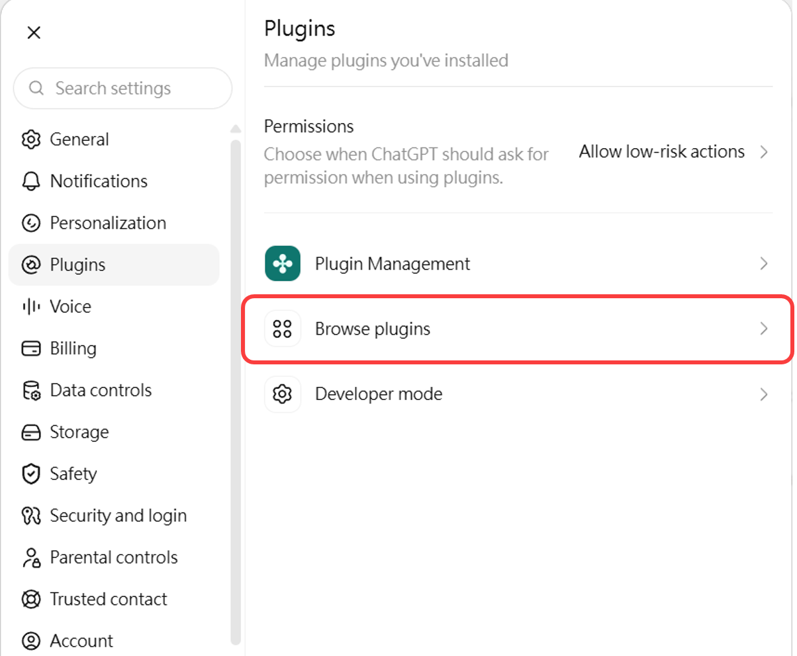The image size is (797, 656).
Task: Open the Voice settings section
Action: pos(114,306)
